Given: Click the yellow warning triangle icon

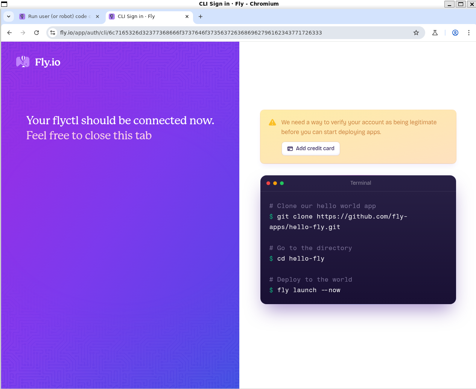Looking at the screenshot, I should pyautogui.click(x=272, y=122).
